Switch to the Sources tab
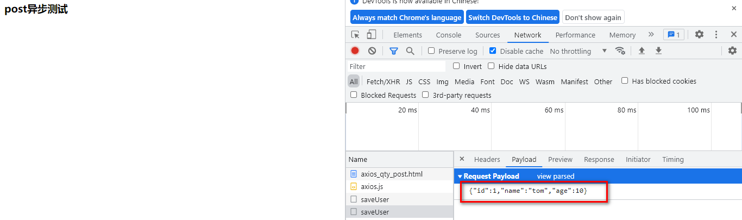742x220 pixels. point(487,35)
